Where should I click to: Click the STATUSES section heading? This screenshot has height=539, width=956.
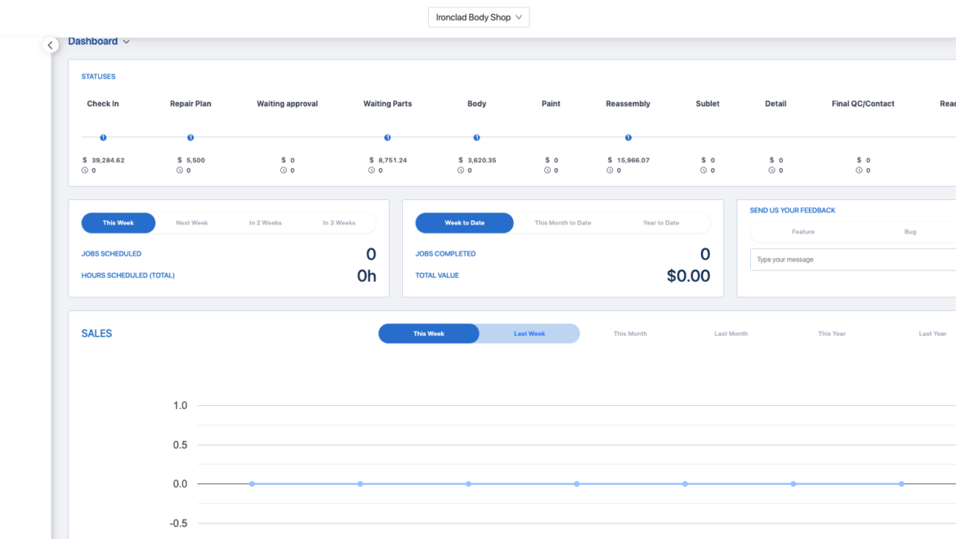point(98,77)
